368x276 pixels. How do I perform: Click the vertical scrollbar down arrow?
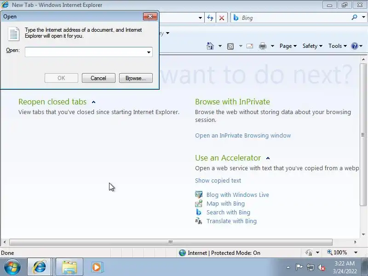(x=363, y=235)
